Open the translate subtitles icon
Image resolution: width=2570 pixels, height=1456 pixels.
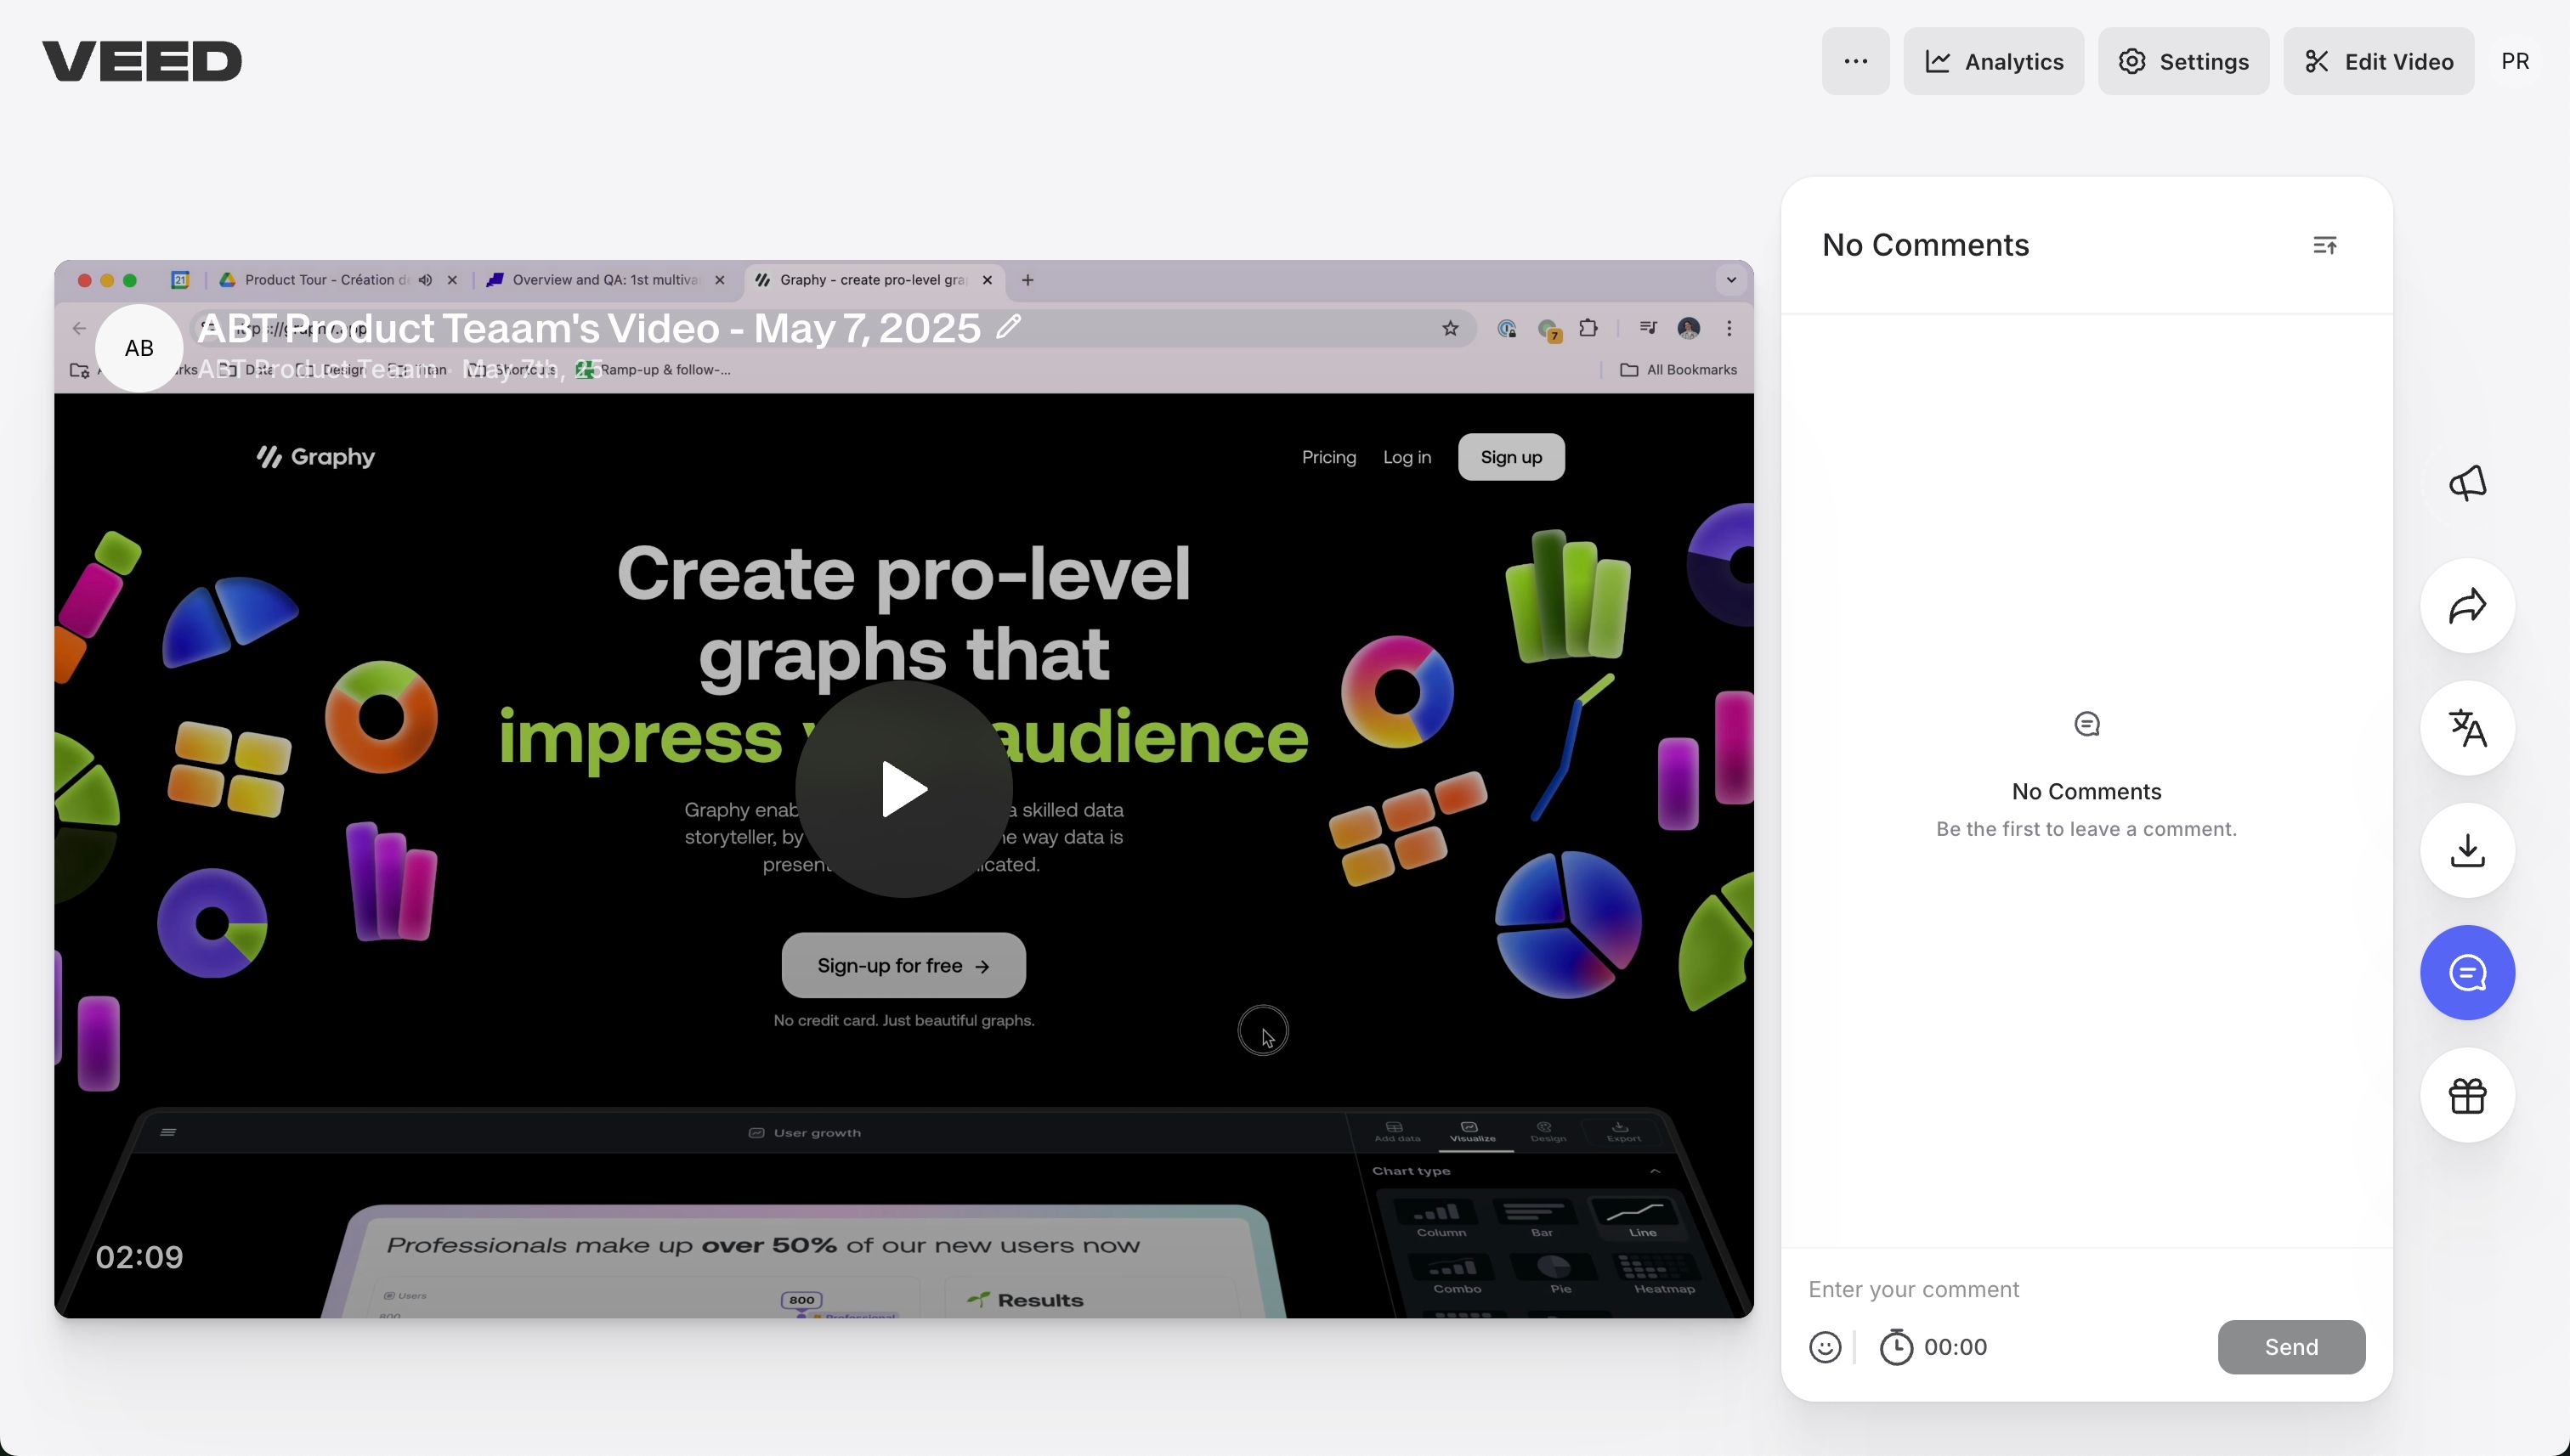point(2467,728)
